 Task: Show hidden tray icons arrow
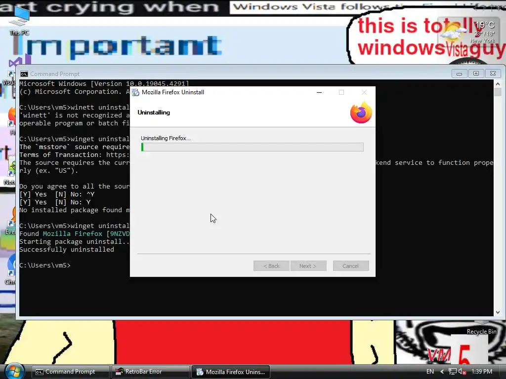coord(442,372)
